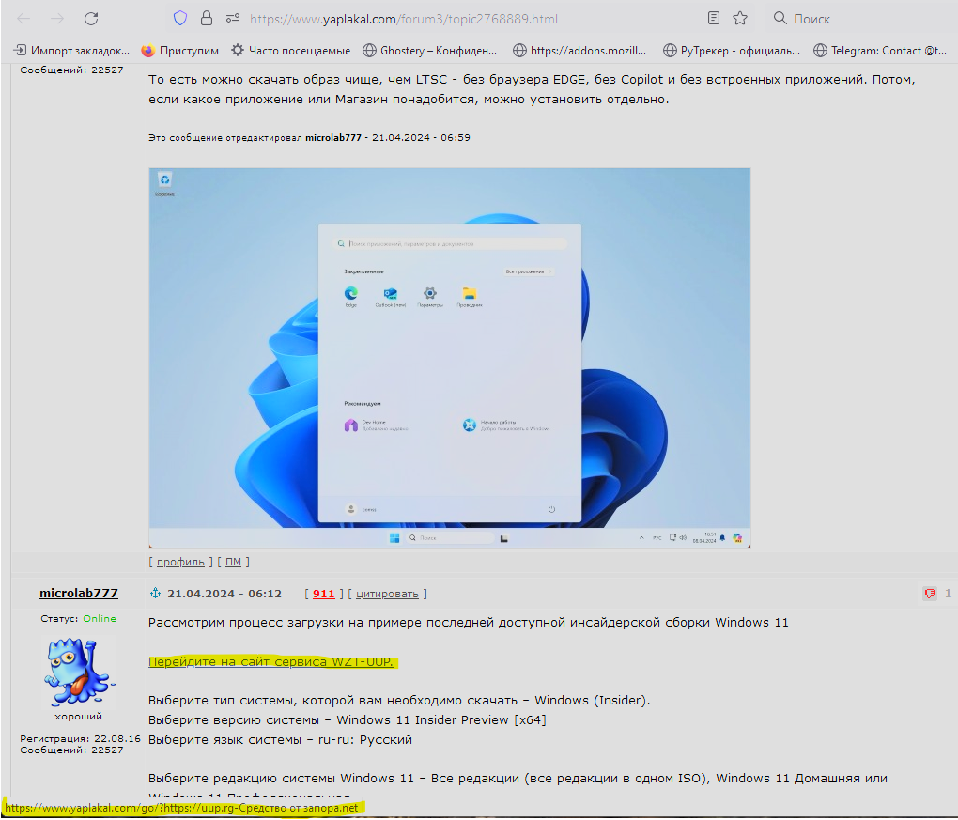The height and width of the screenshot is (820, 958).
Task: Reload the page with the refresh icon
Action: [91, 19]
